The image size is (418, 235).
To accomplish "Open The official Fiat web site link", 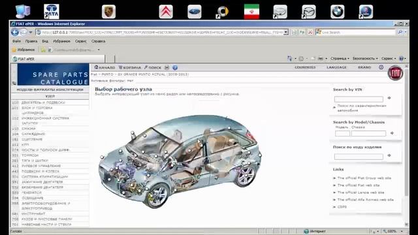I will [359, 185].
